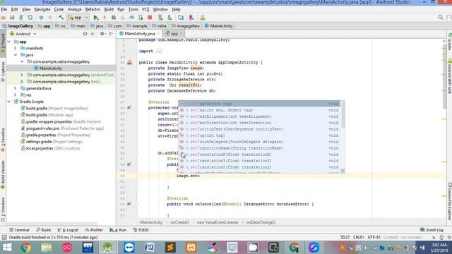
Task: Expand the manifests folder
Action: pos(16,49)
